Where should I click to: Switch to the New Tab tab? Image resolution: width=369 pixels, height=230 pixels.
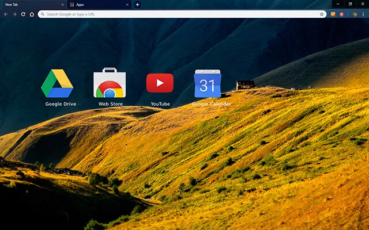(33, 5)
